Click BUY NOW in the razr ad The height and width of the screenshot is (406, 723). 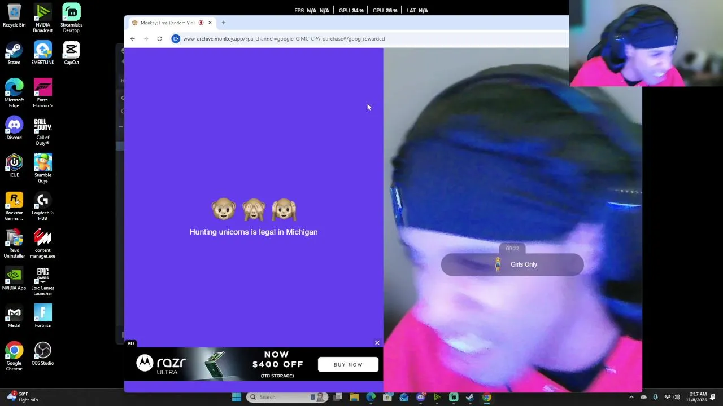pos(348,364)
